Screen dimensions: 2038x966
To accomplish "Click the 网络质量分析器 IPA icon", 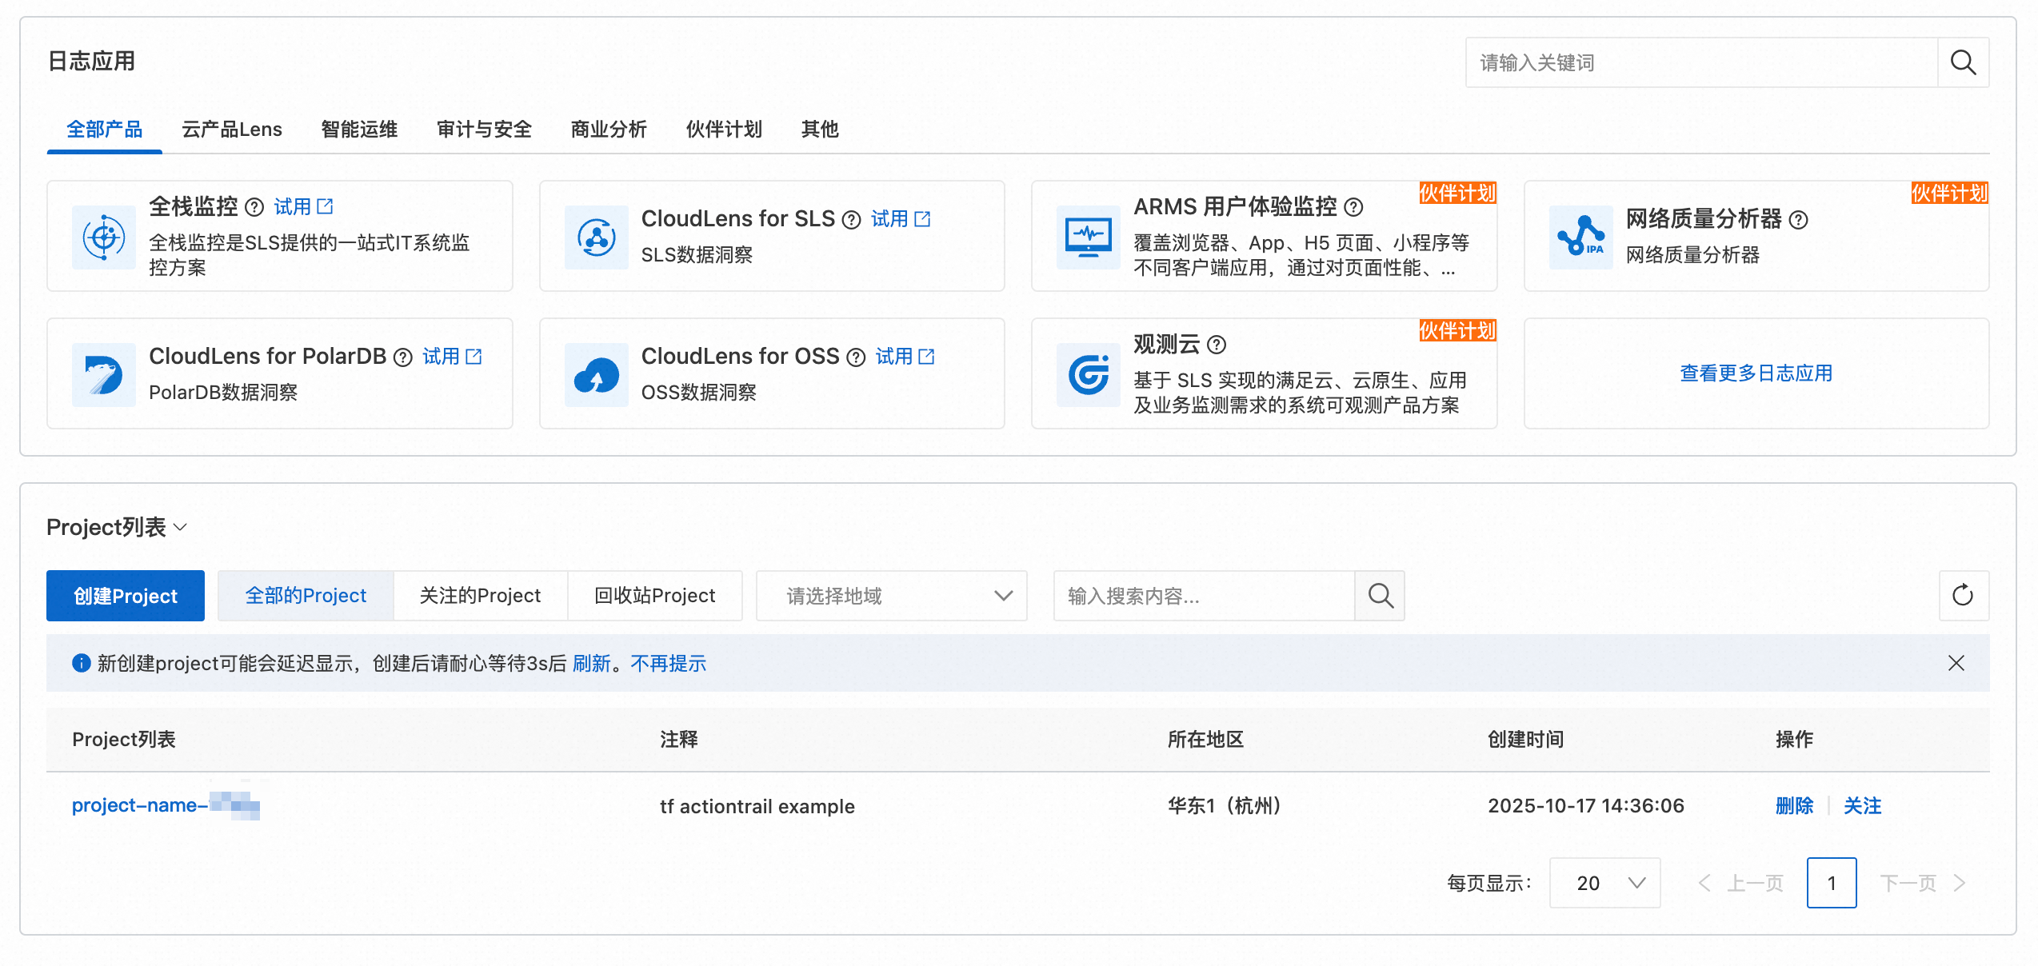I will click(x=1580, y=237).
